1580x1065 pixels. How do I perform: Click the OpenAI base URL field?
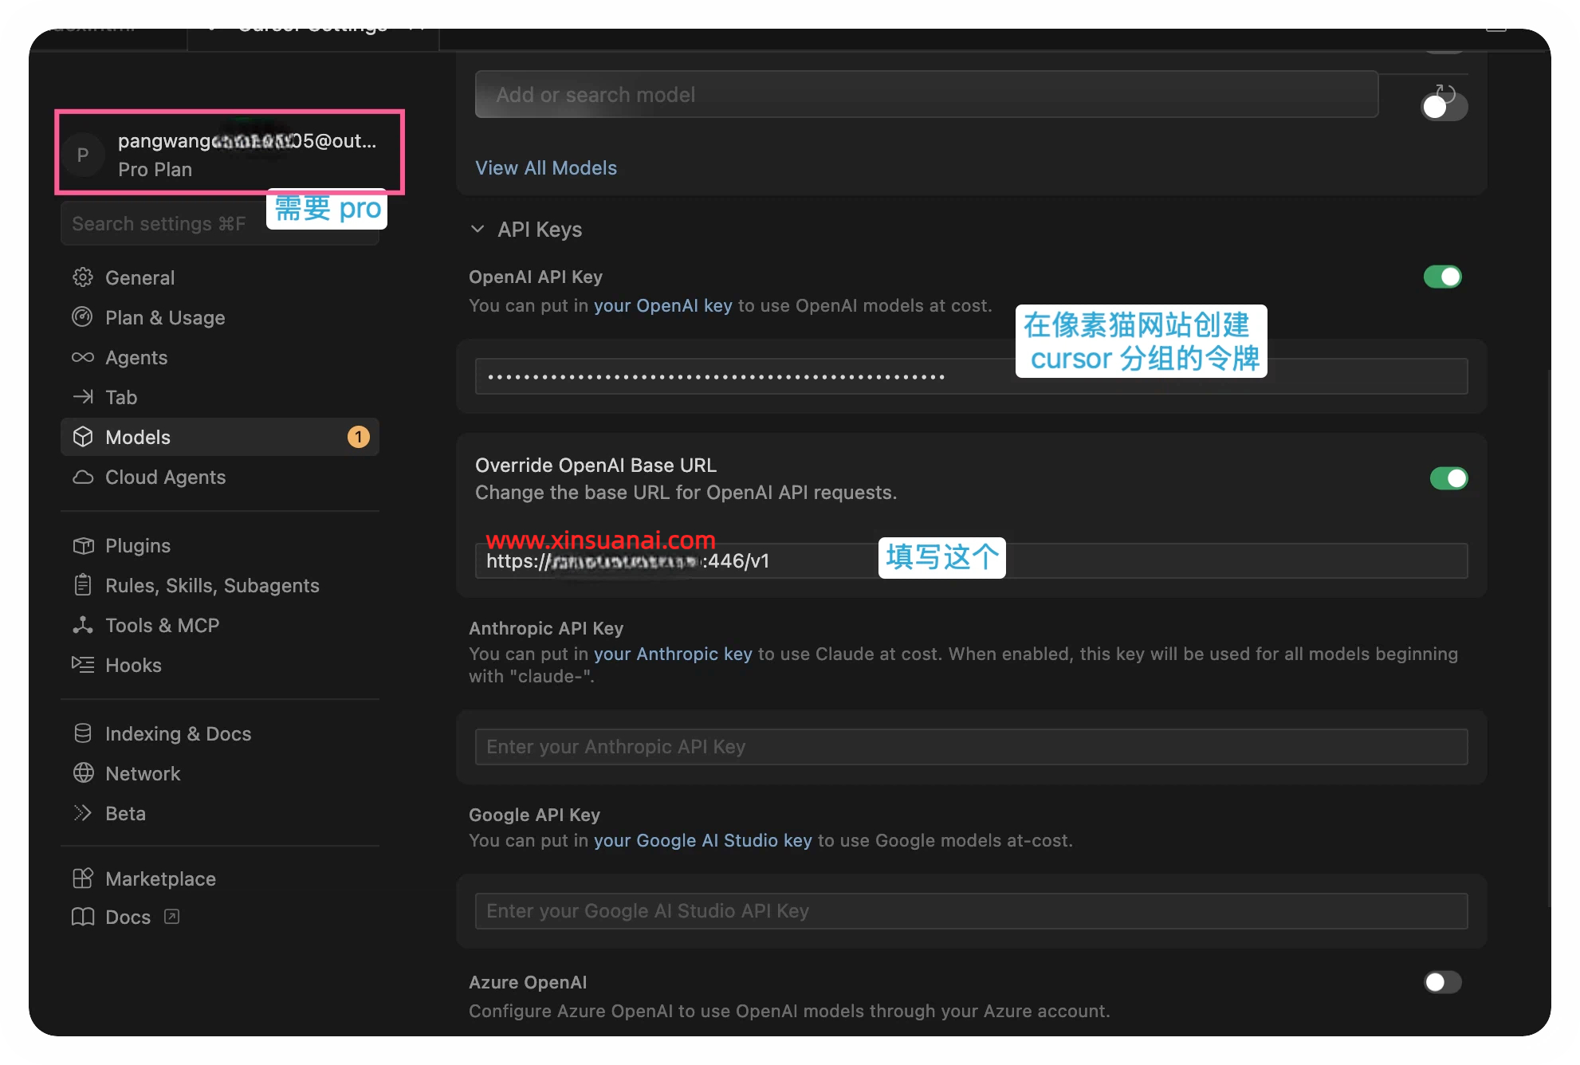pyautogui.click(x=971, y=561)
